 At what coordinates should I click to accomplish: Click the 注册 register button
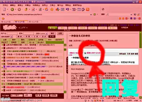click(x=60, y=33)
